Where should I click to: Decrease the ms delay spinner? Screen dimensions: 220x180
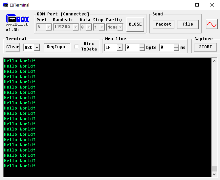pos(176,49)
